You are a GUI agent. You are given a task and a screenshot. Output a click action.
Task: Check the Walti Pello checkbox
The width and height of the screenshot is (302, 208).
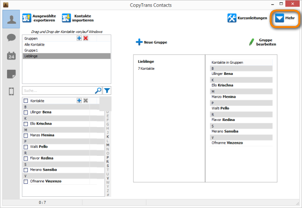[26, 147]
